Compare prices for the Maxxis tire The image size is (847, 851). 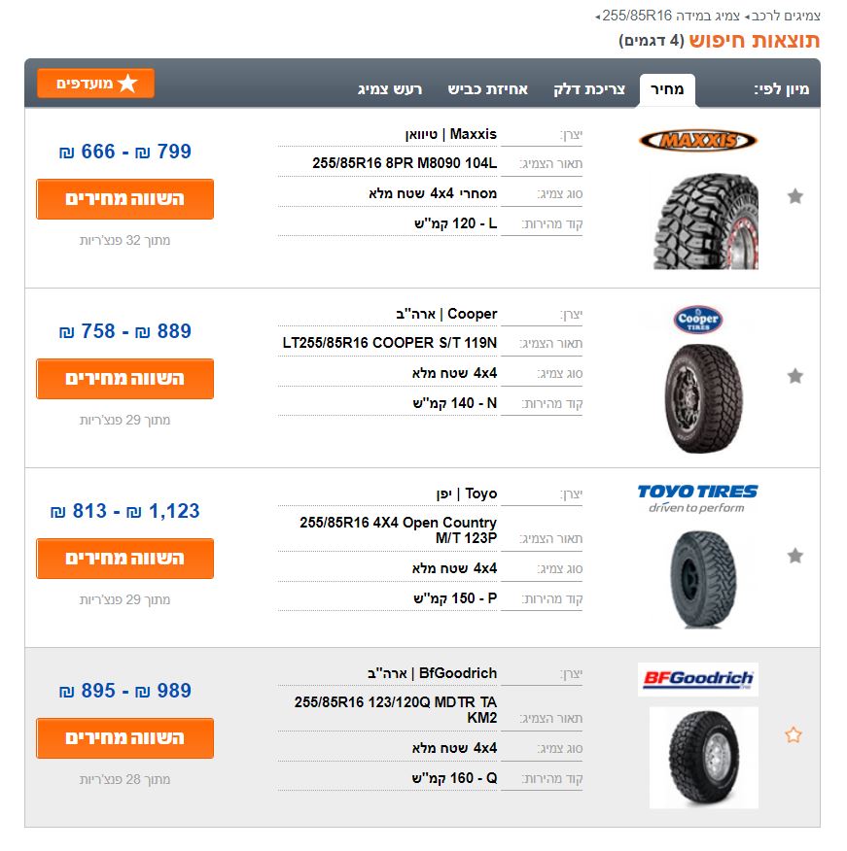[124, 199]
